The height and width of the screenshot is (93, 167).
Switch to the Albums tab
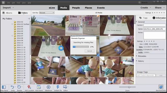point(7,13)
